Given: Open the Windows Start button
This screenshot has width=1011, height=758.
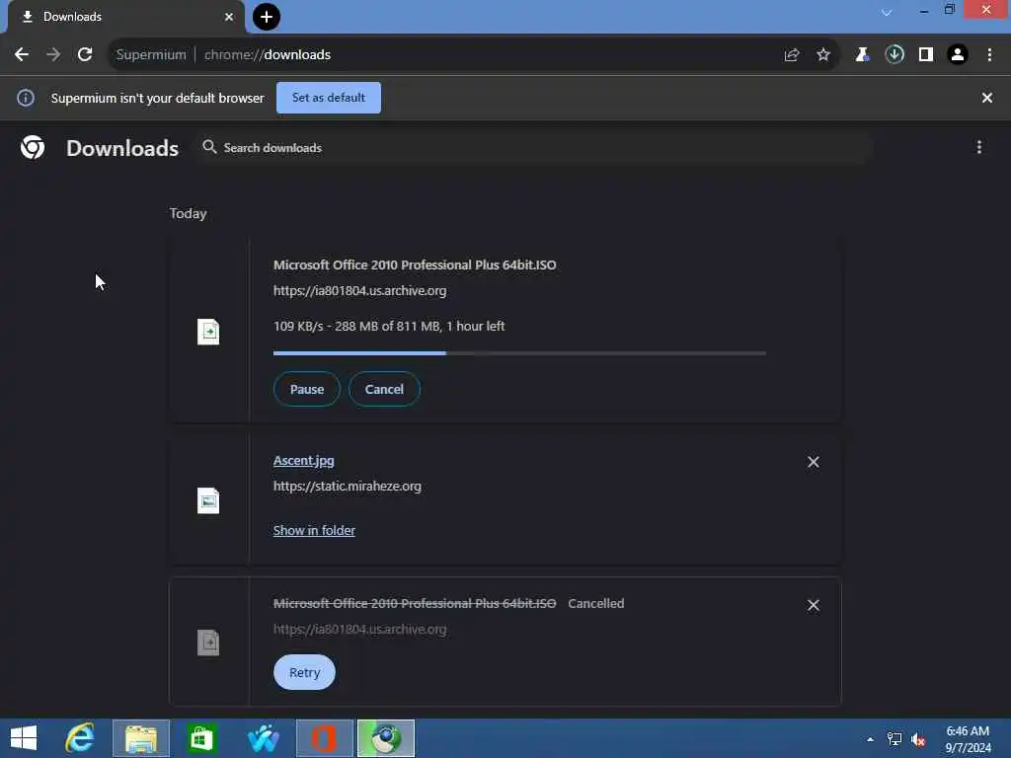Looking at the screenshot, I should pyautogui.click(x=24, y=738).
